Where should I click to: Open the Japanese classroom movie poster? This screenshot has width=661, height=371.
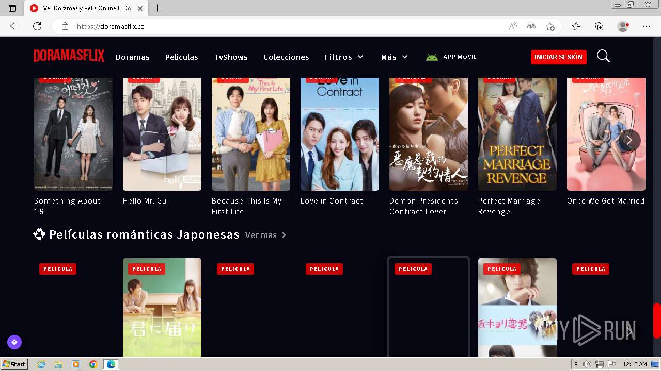coord(162,308)
